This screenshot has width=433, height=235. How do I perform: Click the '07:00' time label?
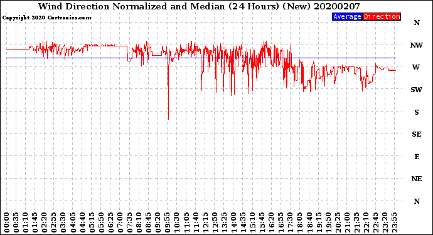pos(120,222)
